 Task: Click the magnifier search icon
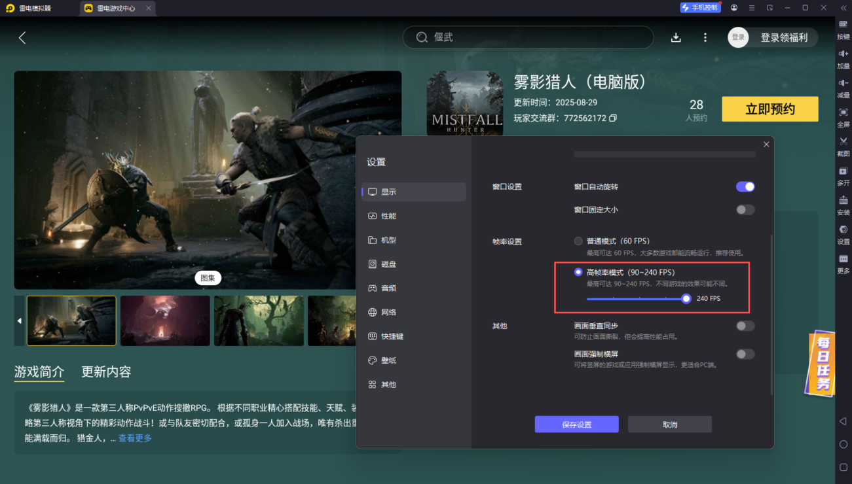(x=422, y=37)
